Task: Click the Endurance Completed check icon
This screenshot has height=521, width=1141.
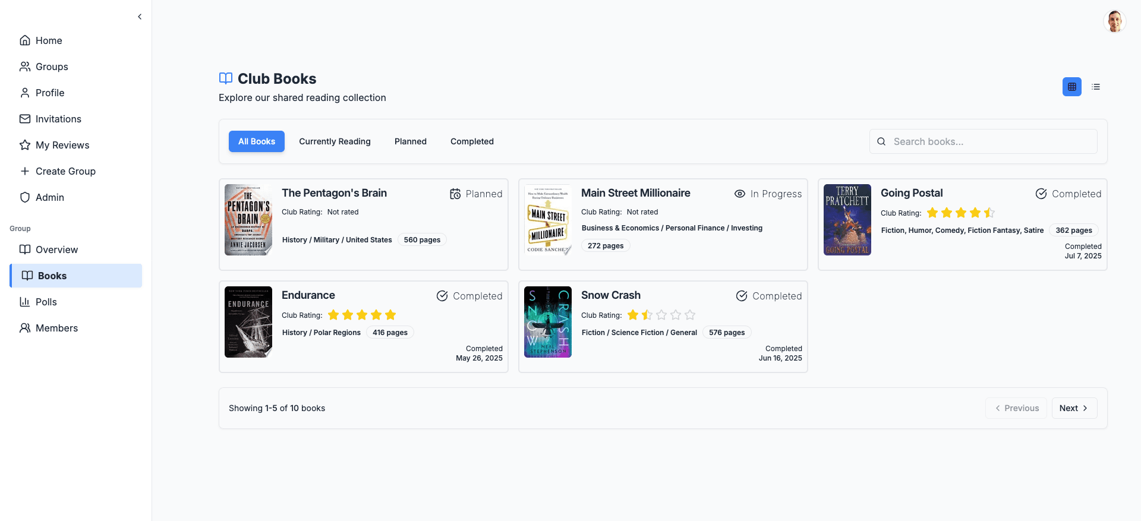Action: point(442,296)
